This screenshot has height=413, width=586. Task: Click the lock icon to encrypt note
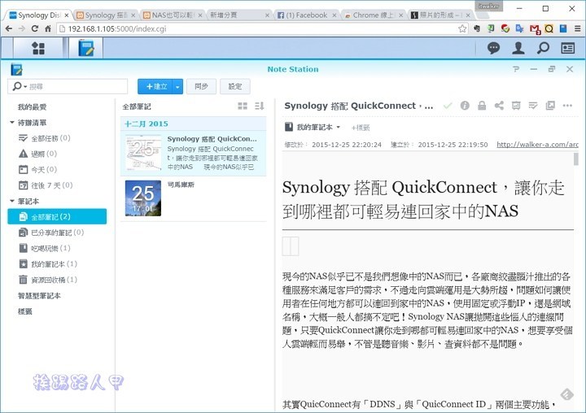482,106
